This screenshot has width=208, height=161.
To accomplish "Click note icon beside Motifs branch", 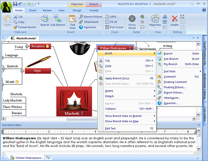I will coord(17,82).
